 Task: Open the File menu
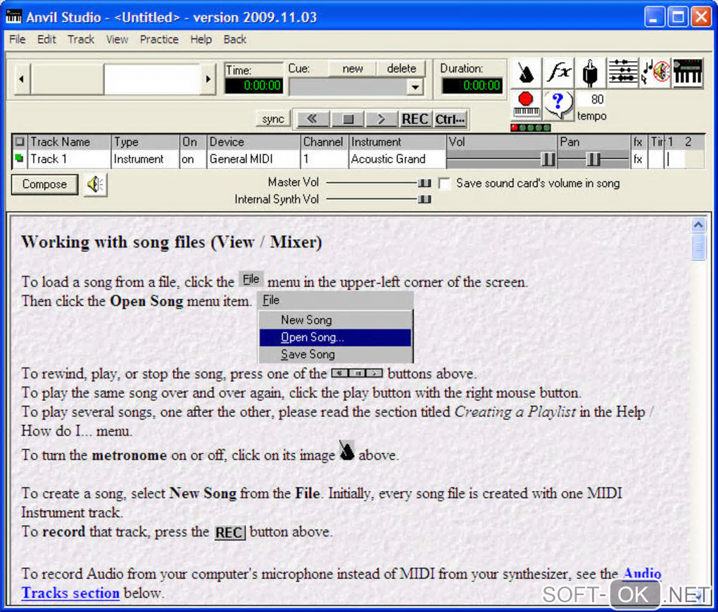(18, 39)
